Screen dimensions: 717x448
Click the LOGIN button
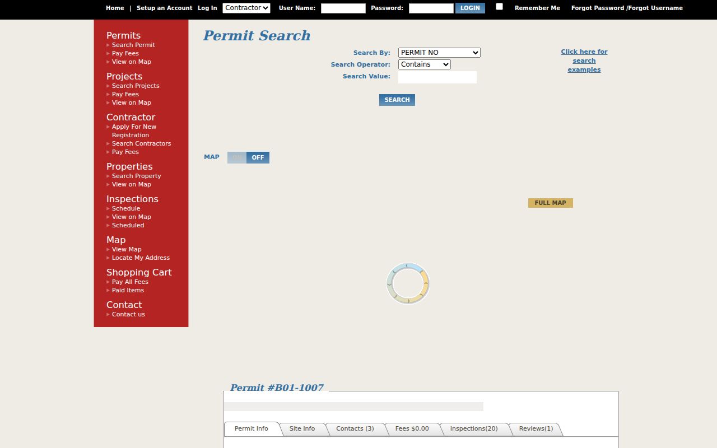[470, 8]
